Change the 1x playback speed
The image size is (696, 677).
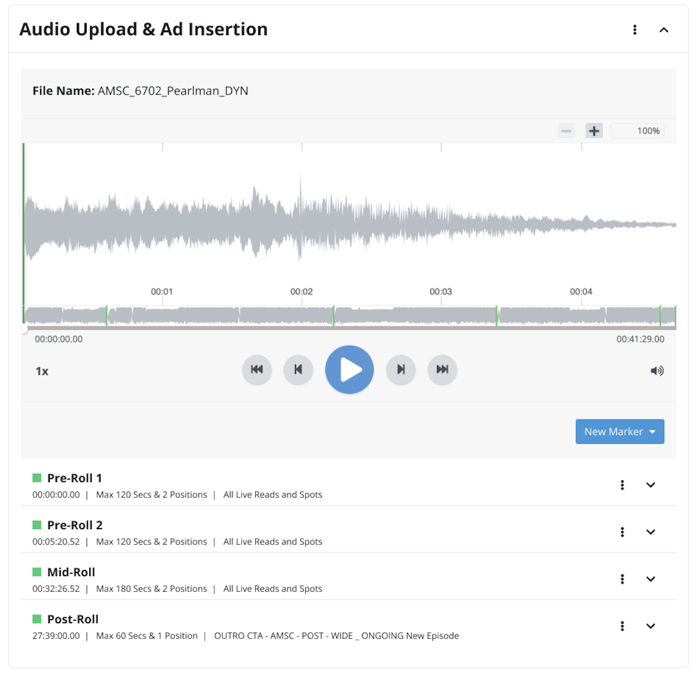coord(42,371)
